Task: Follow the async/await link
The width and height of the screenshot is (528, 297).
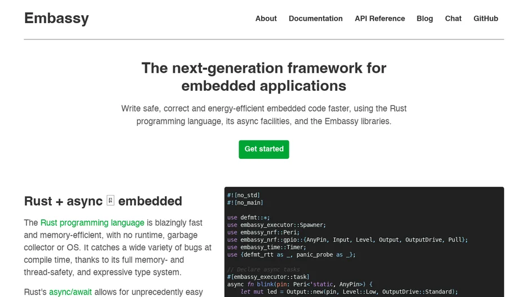Action: pos(71,292)
